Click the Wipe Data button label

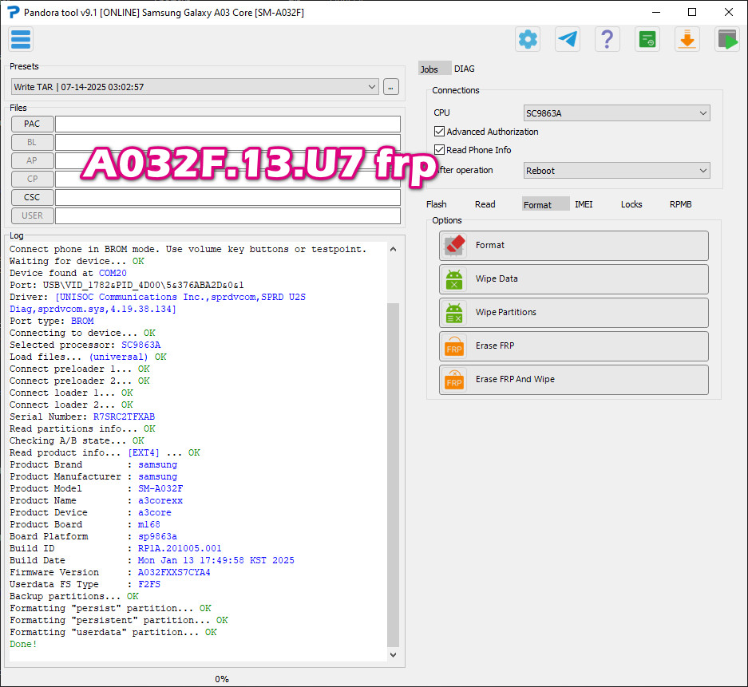point(497,278)
